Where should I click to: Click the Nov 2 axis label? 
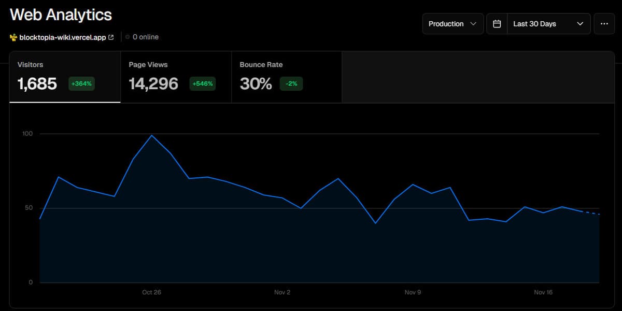(x=282, y=292)
